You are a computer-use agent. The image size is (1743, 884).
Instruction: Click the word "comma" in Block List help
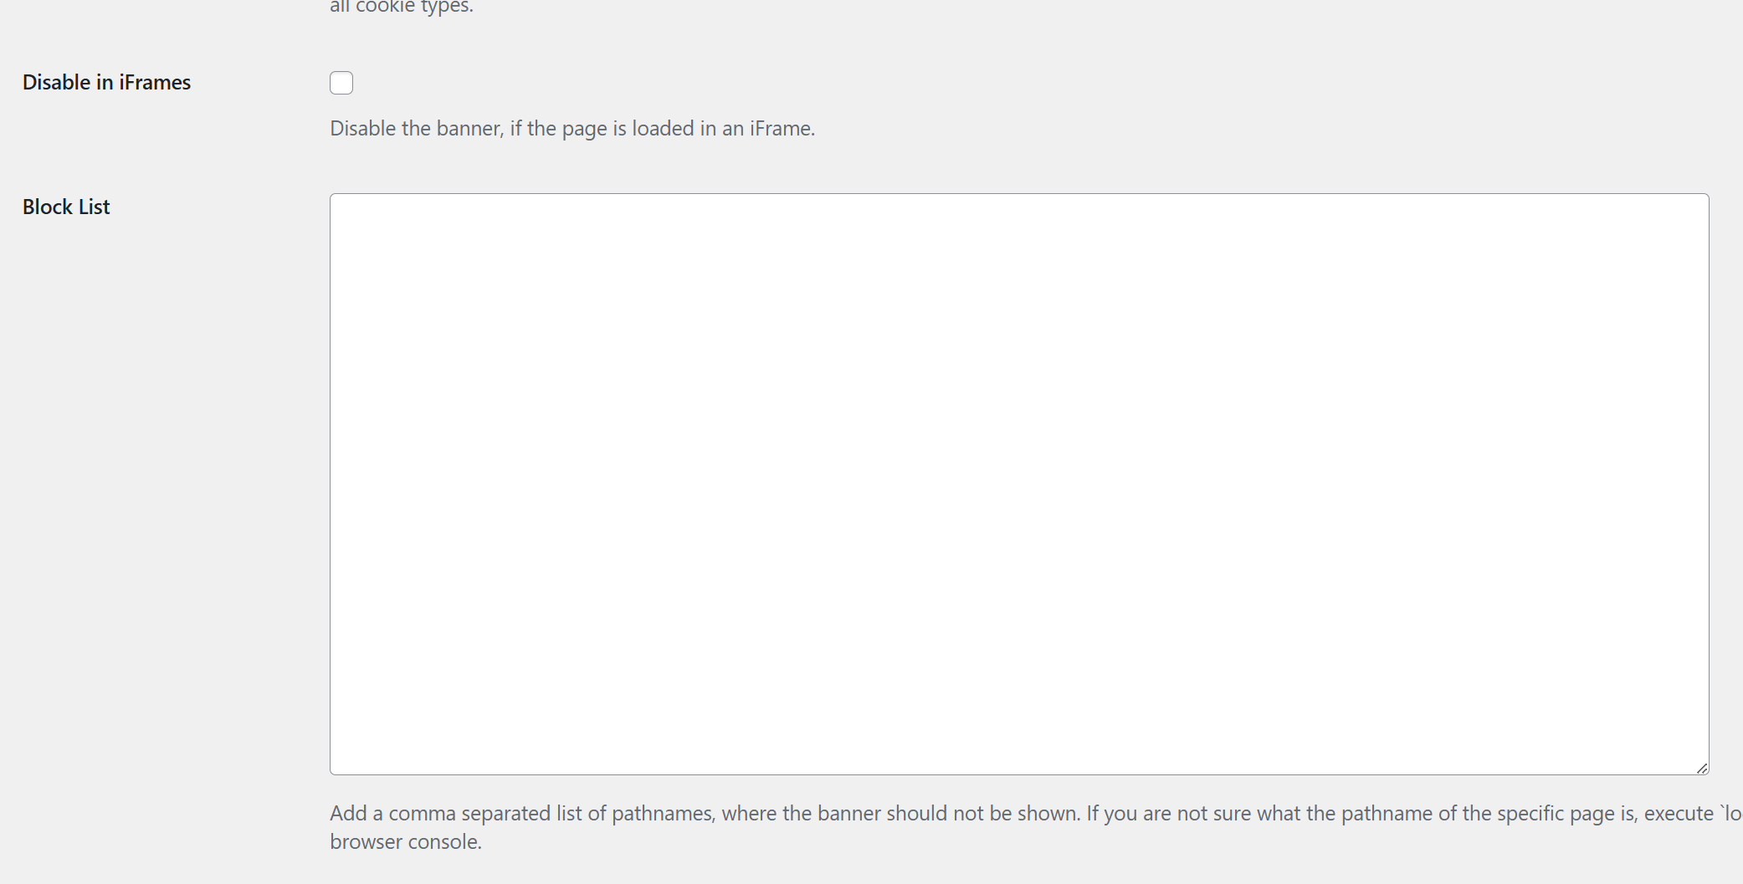click(x=422, y=813)
